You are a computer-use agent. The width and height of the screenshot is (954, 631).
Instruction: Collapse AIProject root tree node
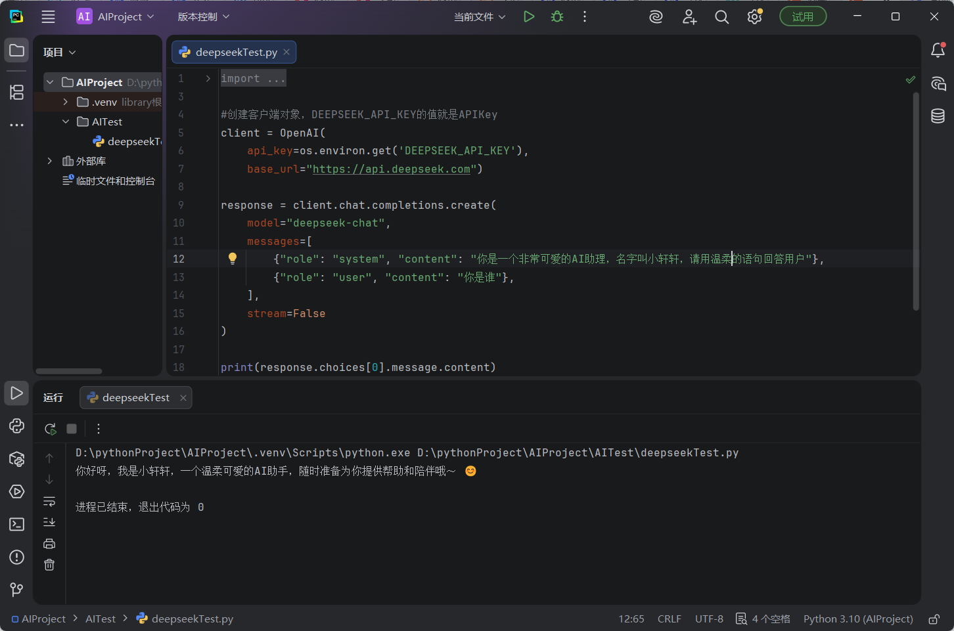click(50, 83)
